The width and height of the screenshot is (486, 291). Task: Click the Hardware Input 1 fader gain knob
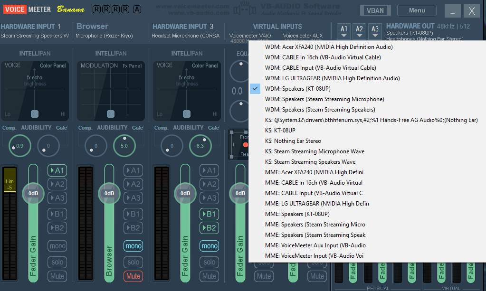point(33,193)
